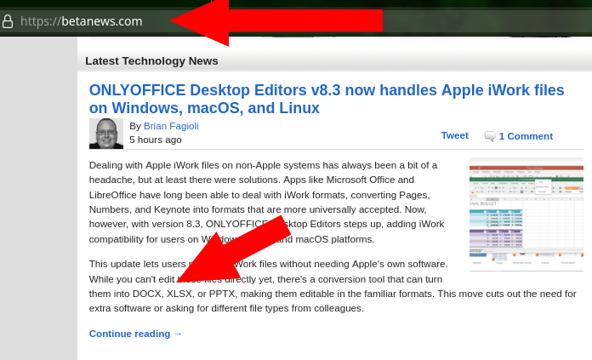Click the Latest Technology News heading
This screenshot has height=360, width=592.
[151, 60]
